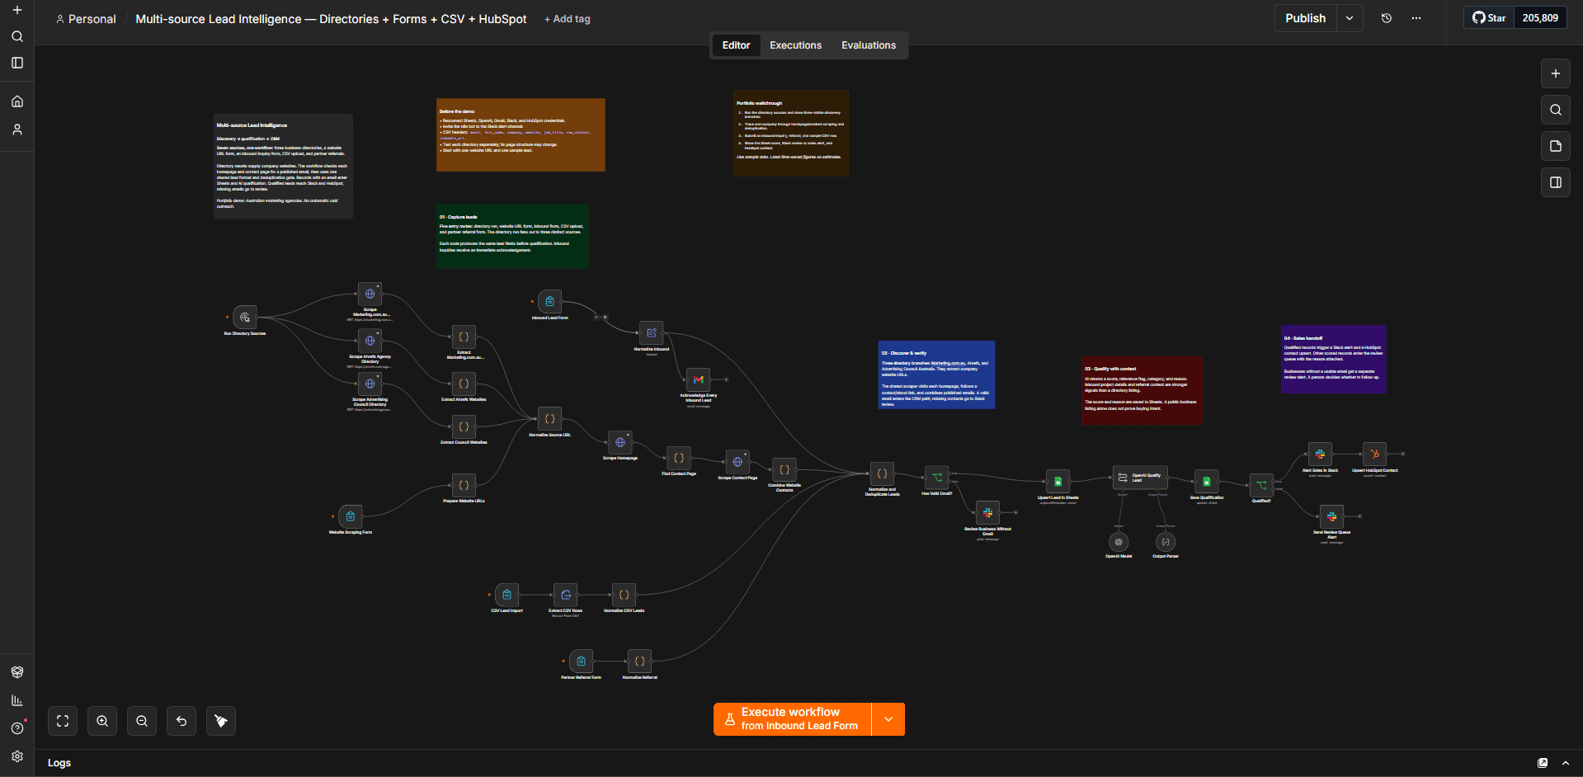Image resolution: width=1583 pixels, height=777 pixels.
Task: Open the Review Business Without Email node
Action: [987, 513]
